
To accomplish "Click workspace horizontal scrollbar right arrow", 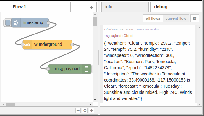I will coord(91,104).
